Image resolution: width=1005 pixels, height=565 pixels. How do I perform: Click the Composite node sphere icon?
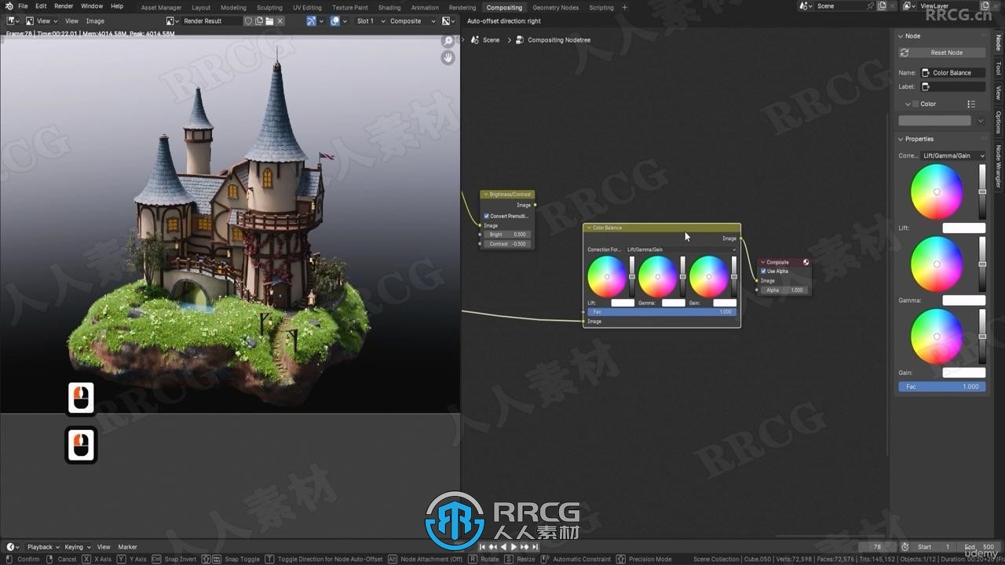pyautogui.click(x=806, y=262)
